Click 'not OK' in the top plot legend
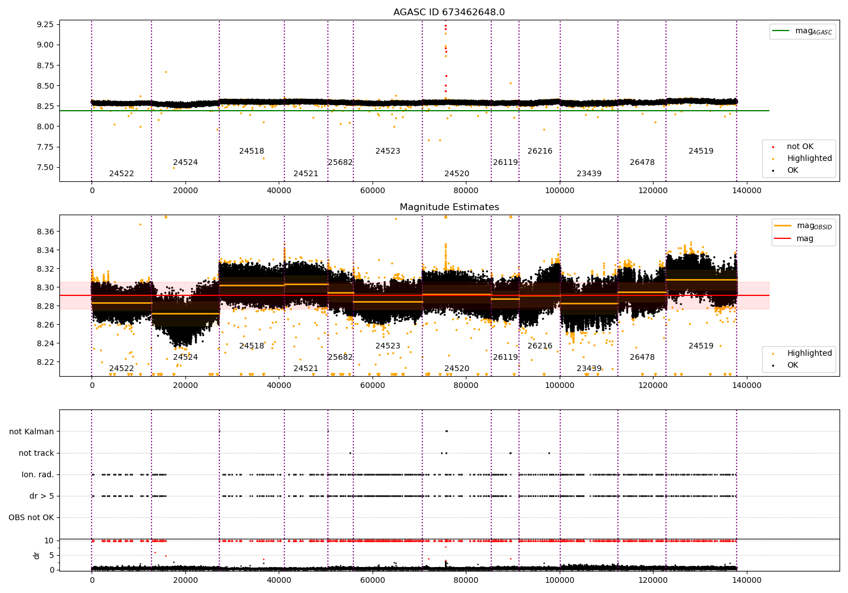848x593 pixels. click(800, 146)
